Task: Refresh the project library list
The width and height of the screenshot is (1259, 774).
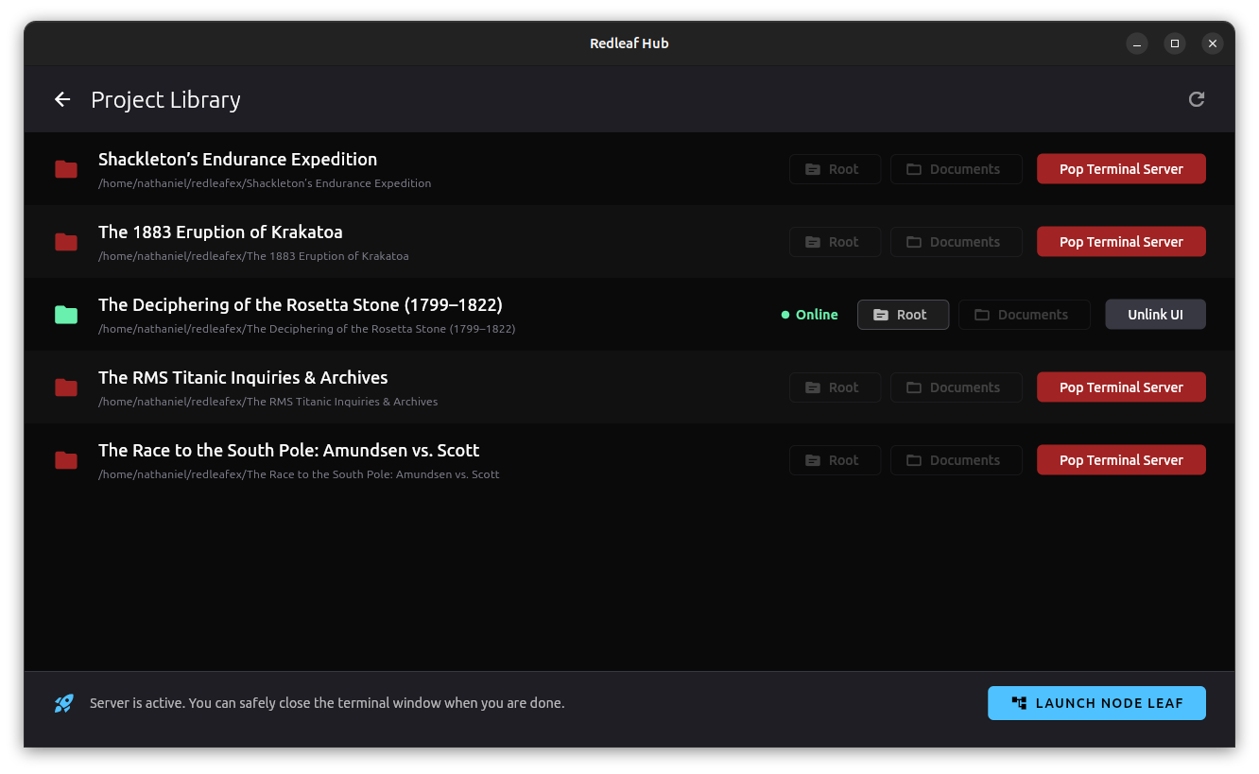Action: [x=1196, y=99]
